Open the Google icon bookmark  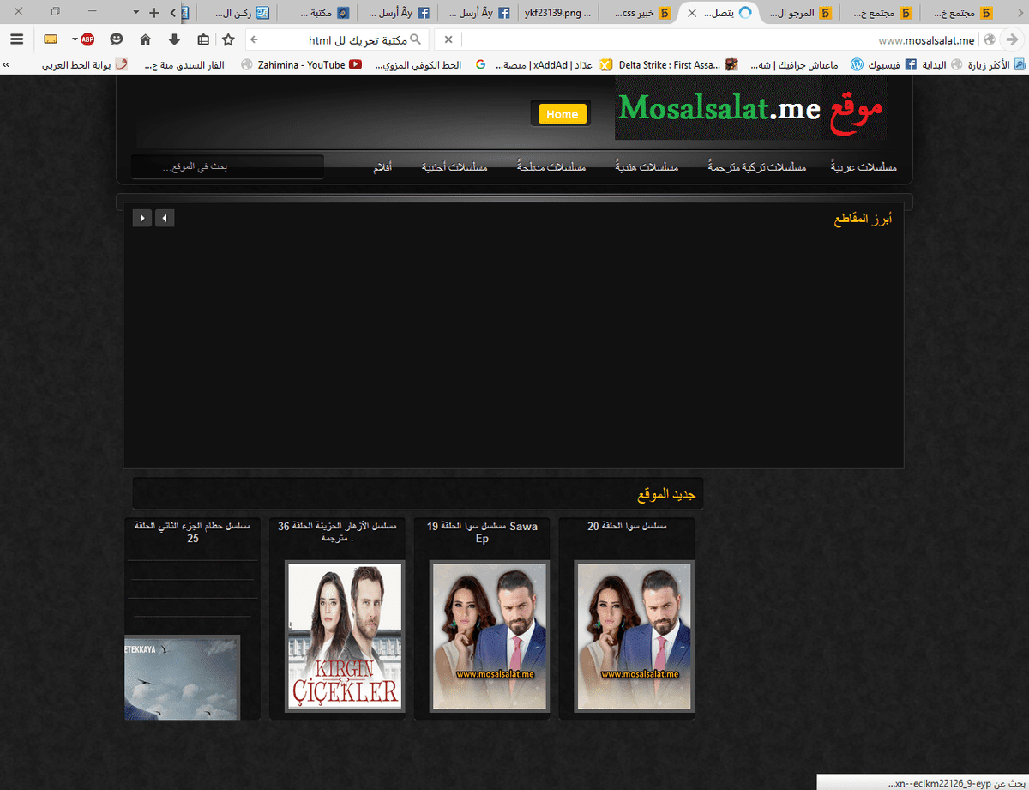point(480,64)
